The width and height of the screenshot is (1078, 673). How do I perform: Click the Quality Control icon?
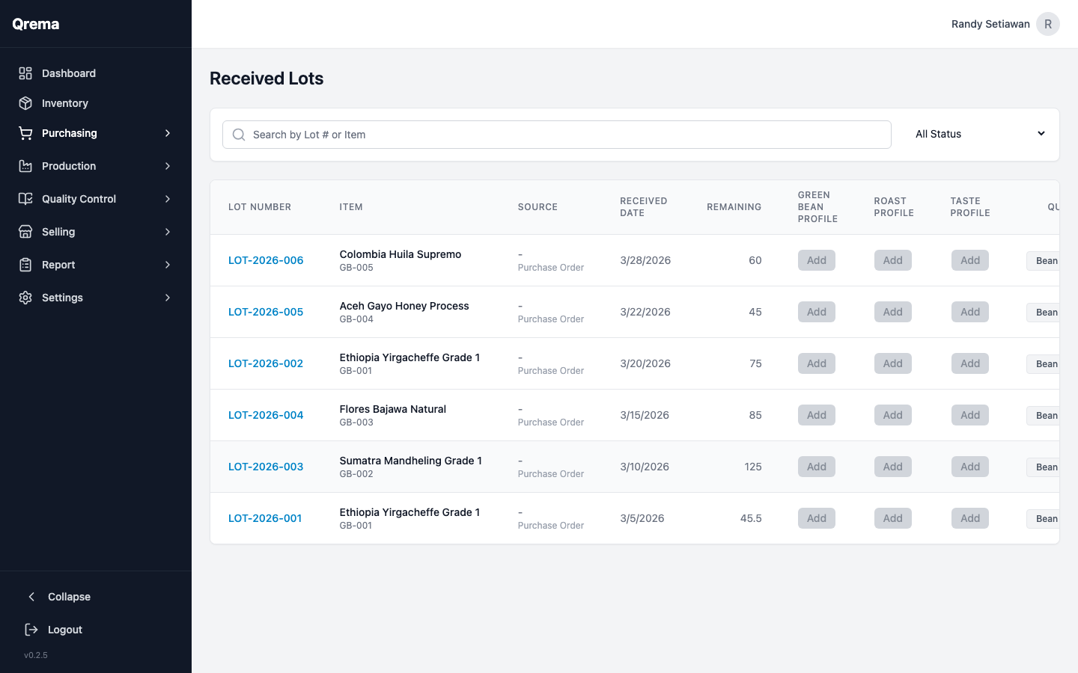[x=24, y=199]
